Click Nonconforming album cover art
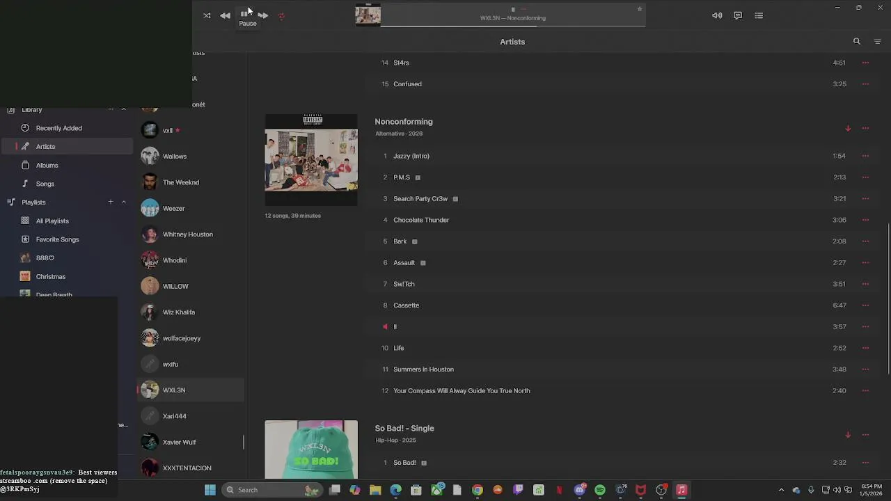891x501 pixels. coord(311,159)
